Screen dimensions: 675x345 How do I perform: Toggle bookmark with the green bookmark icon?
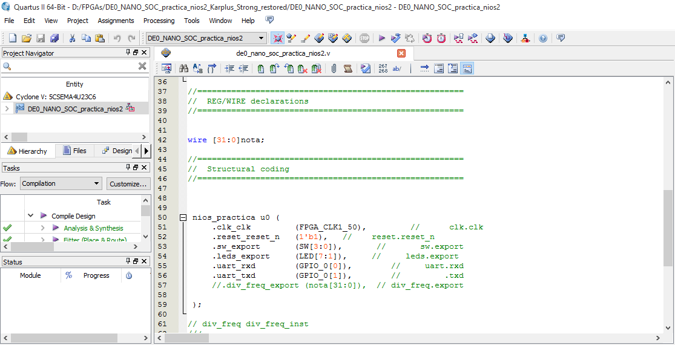(260, 68)
